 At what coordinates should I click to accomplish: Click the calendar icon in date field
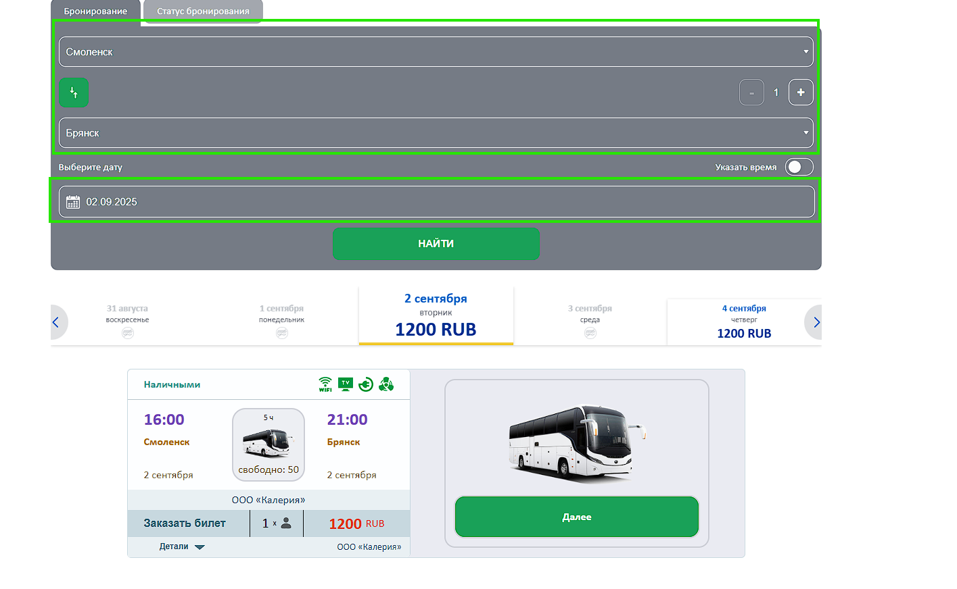click(73, 202)
